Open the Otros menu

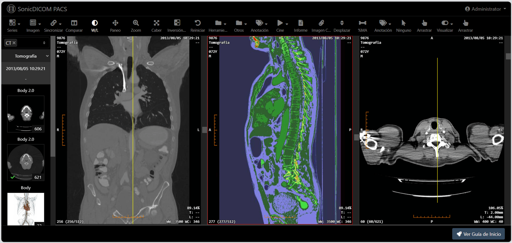point(239,26)
